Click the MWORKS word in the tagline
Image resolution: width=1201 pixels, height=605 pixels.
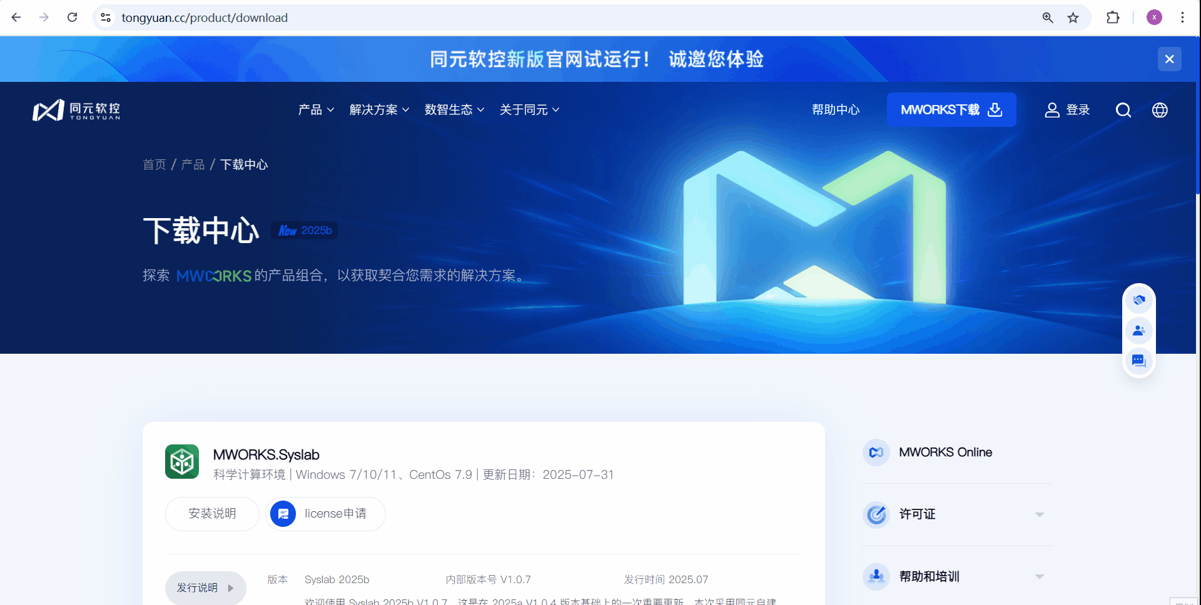pyautogui.click(x=214, y=276)
